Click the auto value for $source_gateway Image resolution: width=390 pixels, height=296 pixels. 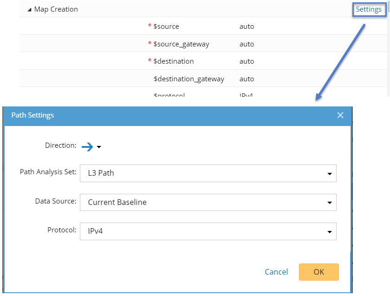point(247,44)
